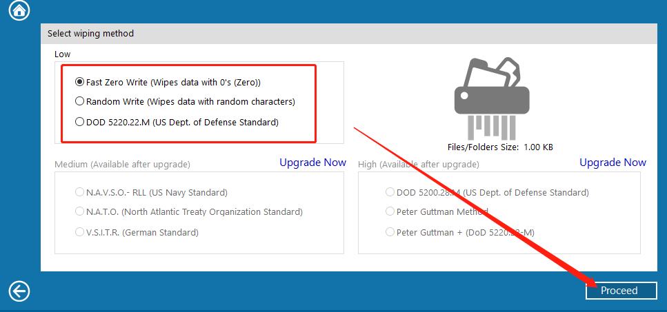Select Fast Zero Write wiping method

click(x=168, y=82)
